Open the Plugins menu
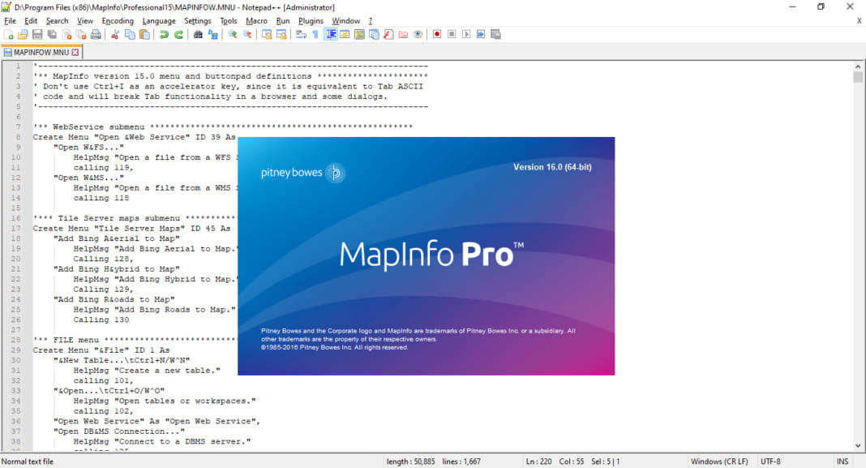 pos(311,21)
